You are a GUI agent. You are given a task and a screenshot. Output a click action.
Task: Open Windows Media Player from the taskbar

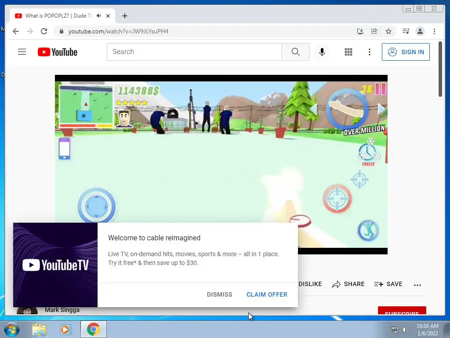[x=65, y=329]
